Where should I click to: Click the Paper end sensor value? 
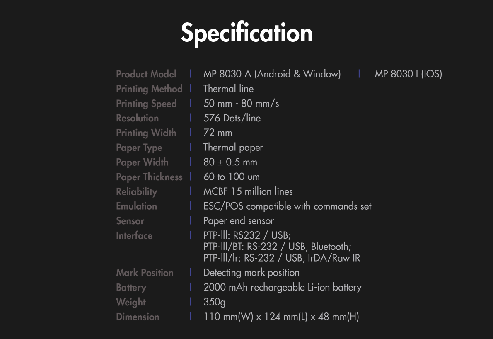[238, 221]
